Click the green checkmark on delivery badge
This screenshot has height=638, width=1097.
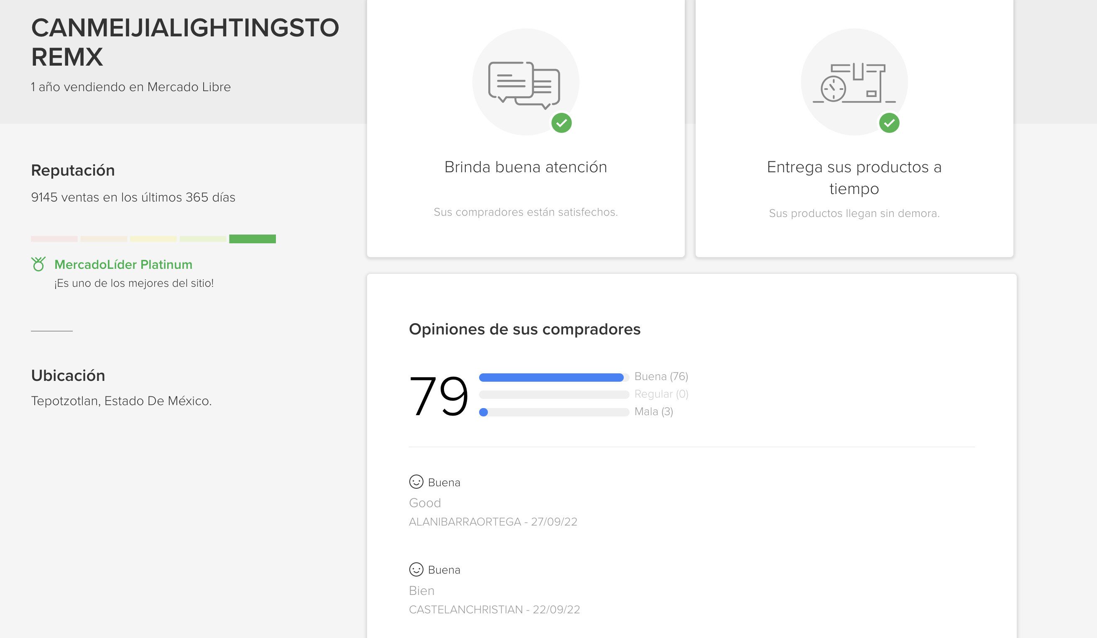click(889, 123)
